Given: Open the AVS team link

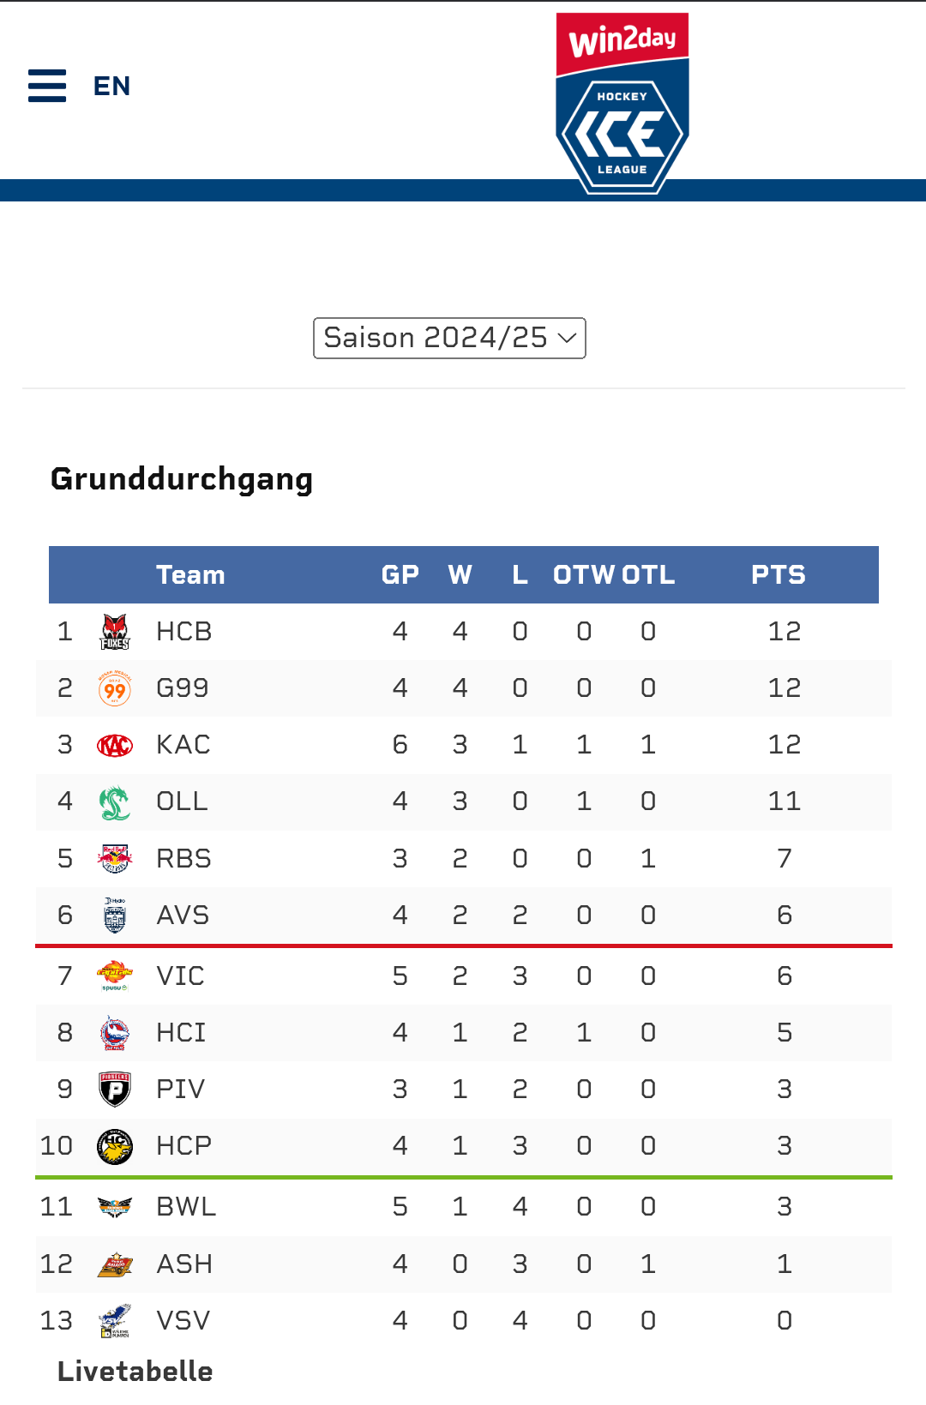Looking at the screenshot, I should tap(183, 915).
